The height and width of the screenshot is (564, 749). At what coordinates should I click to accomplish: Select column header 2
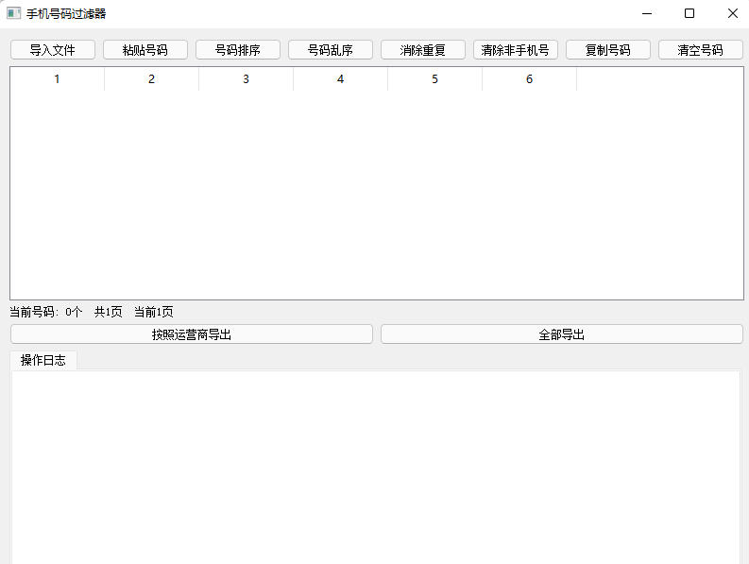click(151, 79)
